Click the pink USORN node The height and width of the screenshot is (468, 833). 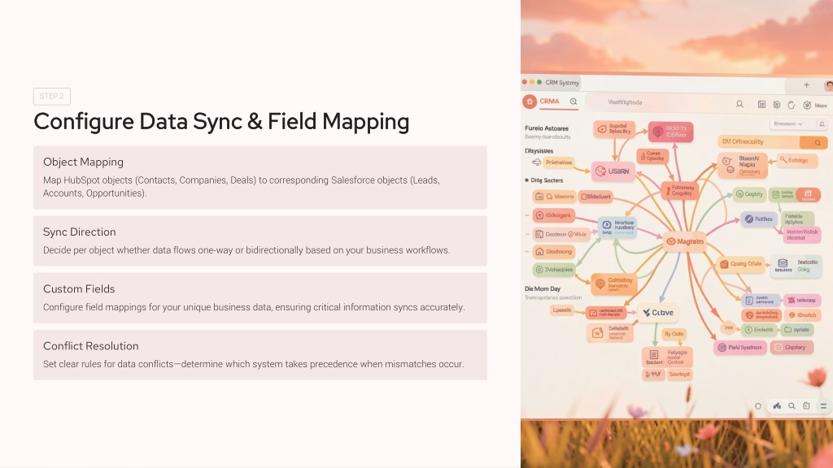pos(612,171)
